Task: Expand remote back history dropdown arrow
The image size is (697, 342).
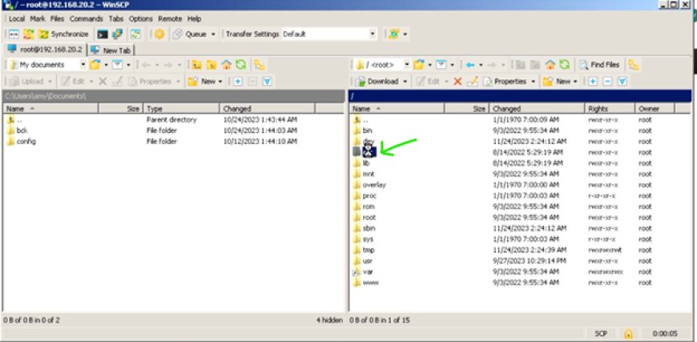Action: pyautogui.click(x=481, y=65)
